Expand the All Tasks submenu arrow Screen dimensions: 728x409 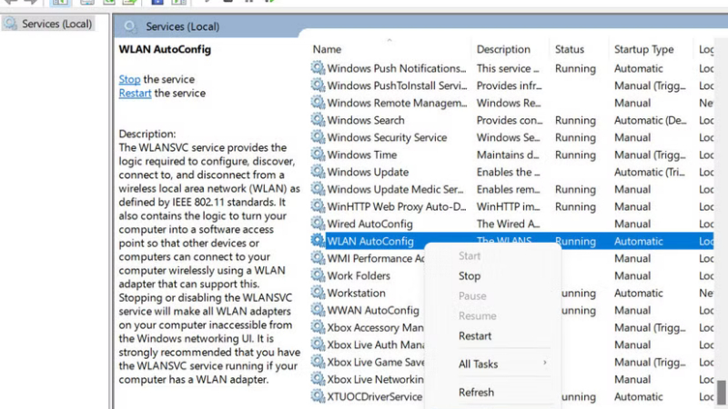[x=544, y=363]
